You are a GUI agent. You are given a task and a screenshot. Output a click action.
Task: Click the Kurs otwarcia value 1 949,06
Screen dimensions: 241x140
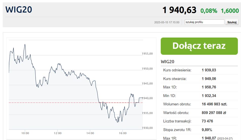point(209,79)
